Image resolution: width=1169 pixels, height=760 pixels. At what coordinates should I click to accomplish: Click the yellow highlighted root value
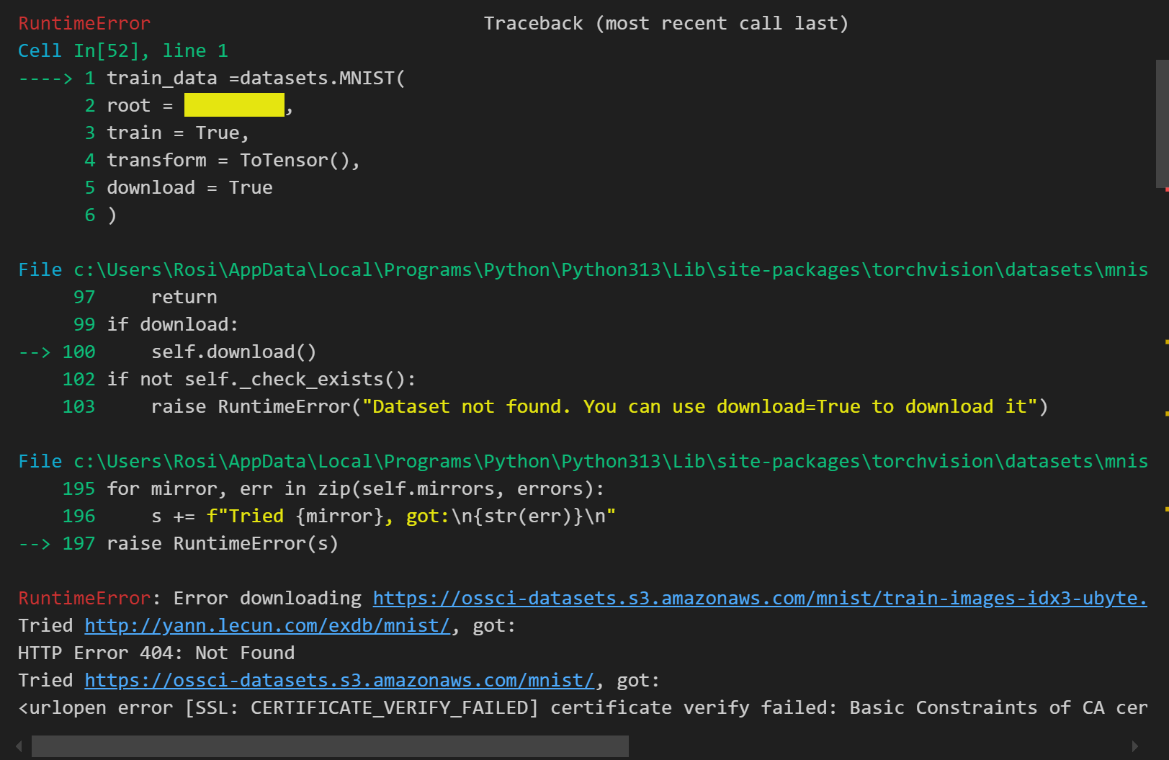(x=234, y=105)
